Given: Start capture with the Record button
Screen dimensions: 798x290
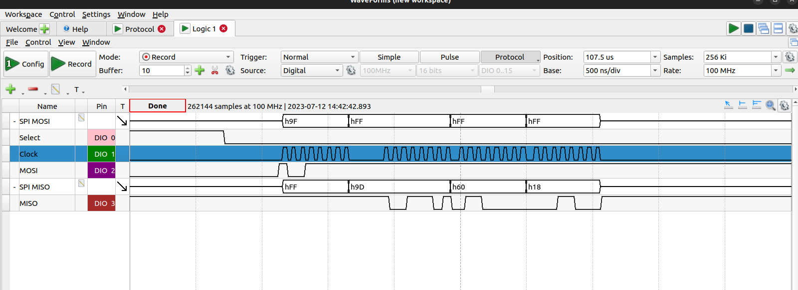Looking at the screenshot, I should click(73, 64).
